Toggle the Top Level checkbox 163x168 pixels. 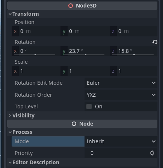89,106
